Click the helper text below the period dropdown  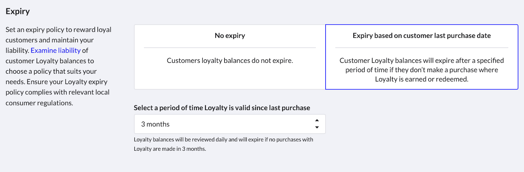click(223, 144)
